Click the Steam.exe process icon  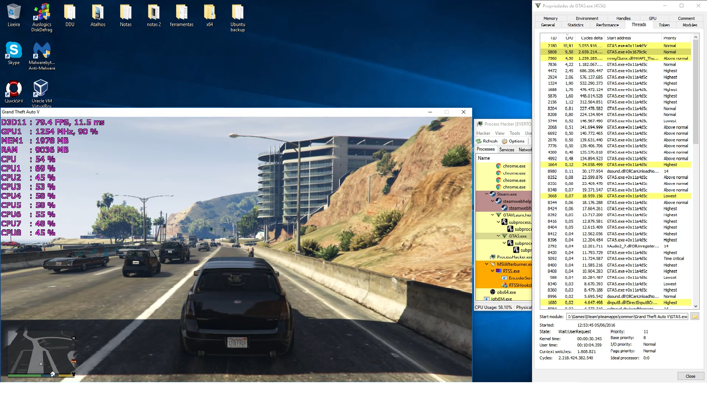coord(493,194)
